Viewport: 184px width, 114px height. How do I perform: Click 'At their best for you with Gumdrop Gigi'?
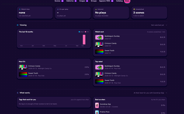coord(149,93)
